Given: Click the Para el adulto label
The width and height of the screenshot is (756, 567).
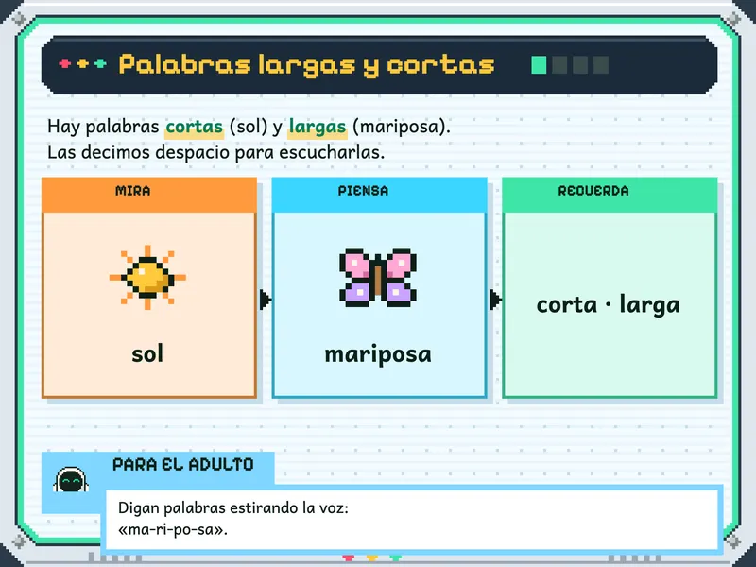Looking at the screenshot, I should [x=183, y=464].
